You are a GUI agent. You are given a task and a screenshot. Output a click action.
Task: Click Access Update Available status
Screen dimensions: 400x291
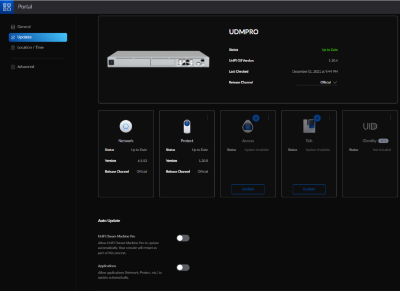[x=256, y=149]
